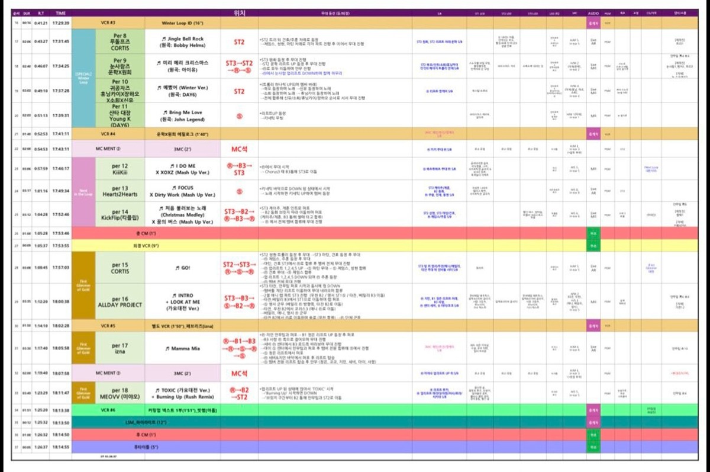Select the 위치 column header

238,12
